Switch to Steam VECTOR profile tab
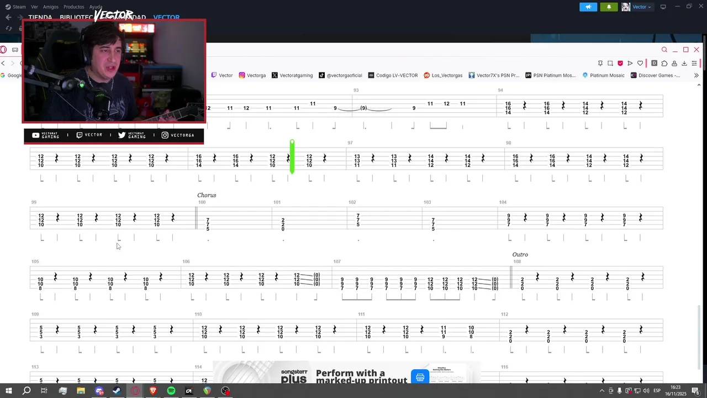The height and width of the screenshot is (398, 707). pyautogui.click(x=166, y=17)
